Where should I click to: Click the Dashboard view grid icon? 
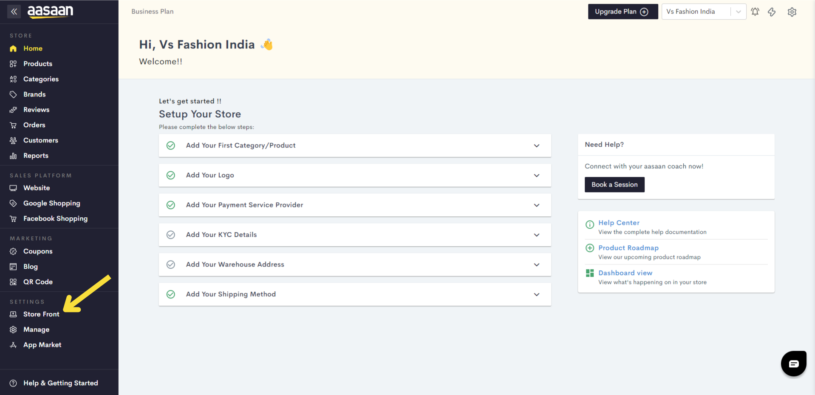coord(590,273)
